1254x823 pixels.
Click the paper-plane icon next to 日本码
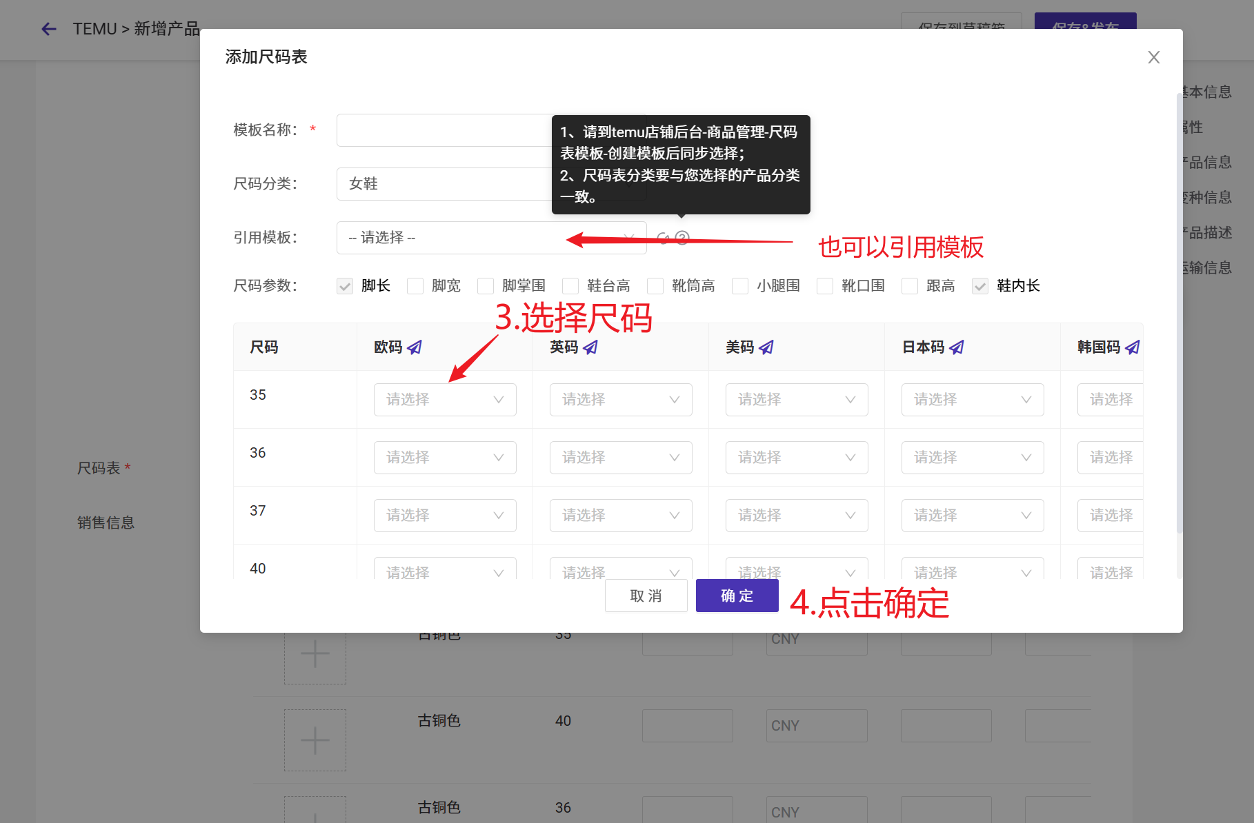pyautogui.click(x=957, y=347)
